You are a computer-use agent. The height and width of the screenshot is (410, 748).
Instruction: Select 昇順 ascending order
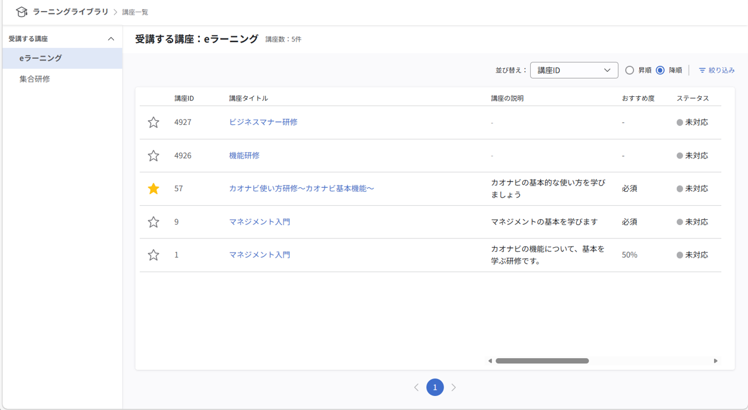(x=629, y=70)
